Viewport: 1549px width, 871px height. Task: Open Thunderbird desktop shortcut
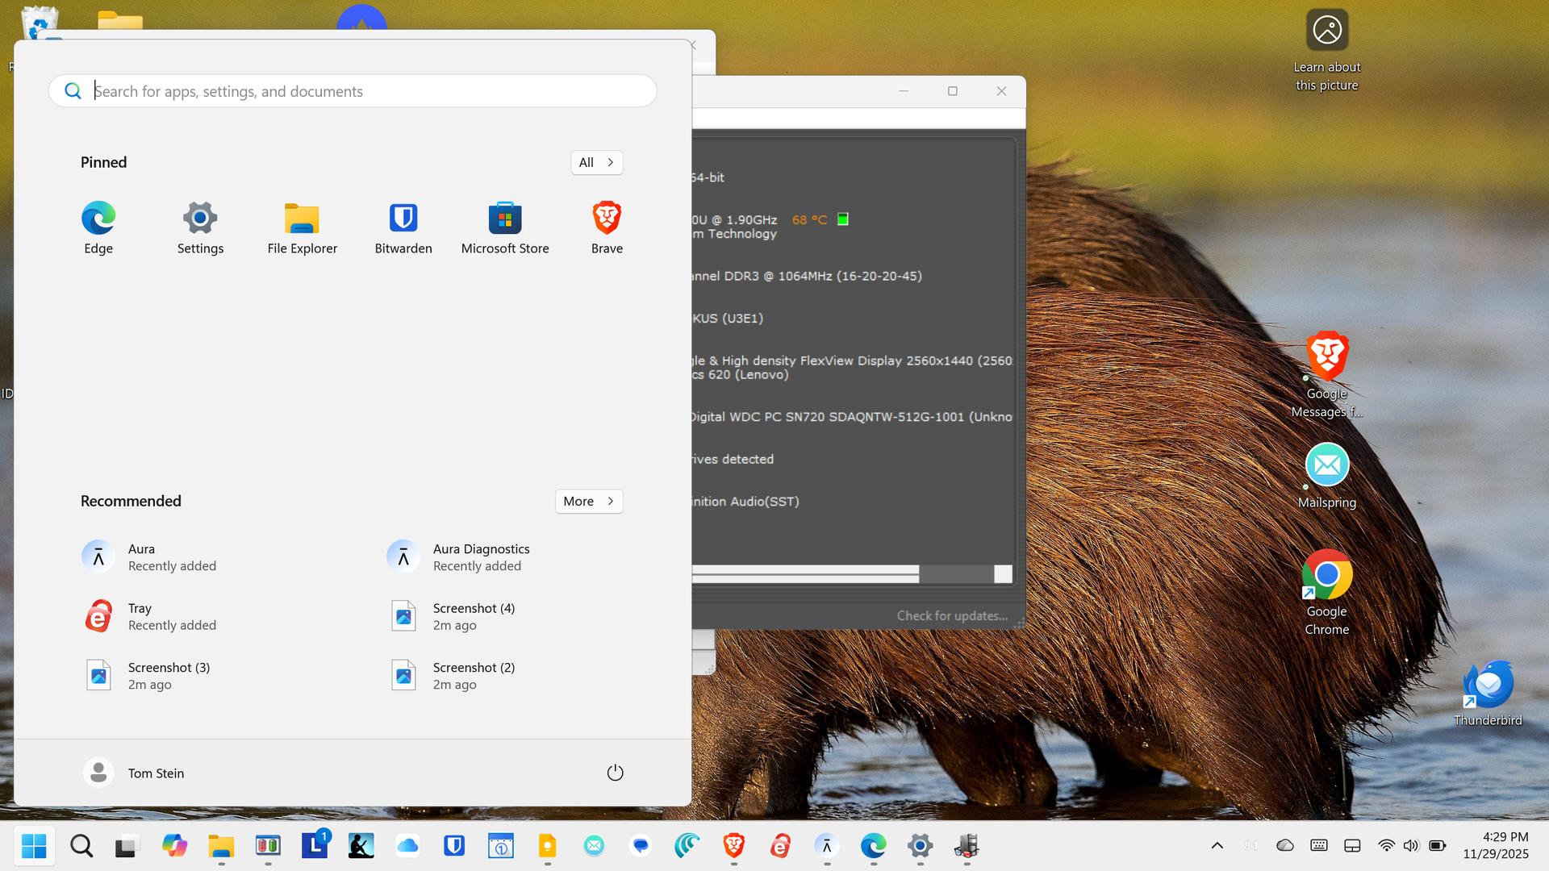coord(1487,694)
